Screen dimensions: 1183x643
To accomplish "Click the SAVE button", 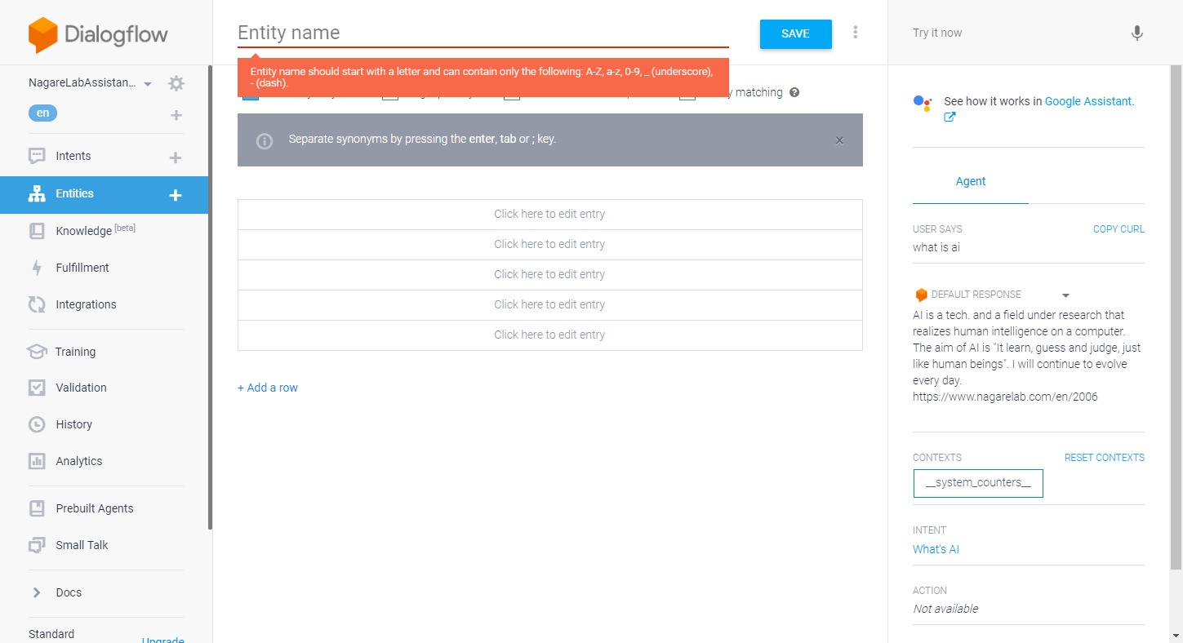I will point(795,34).
